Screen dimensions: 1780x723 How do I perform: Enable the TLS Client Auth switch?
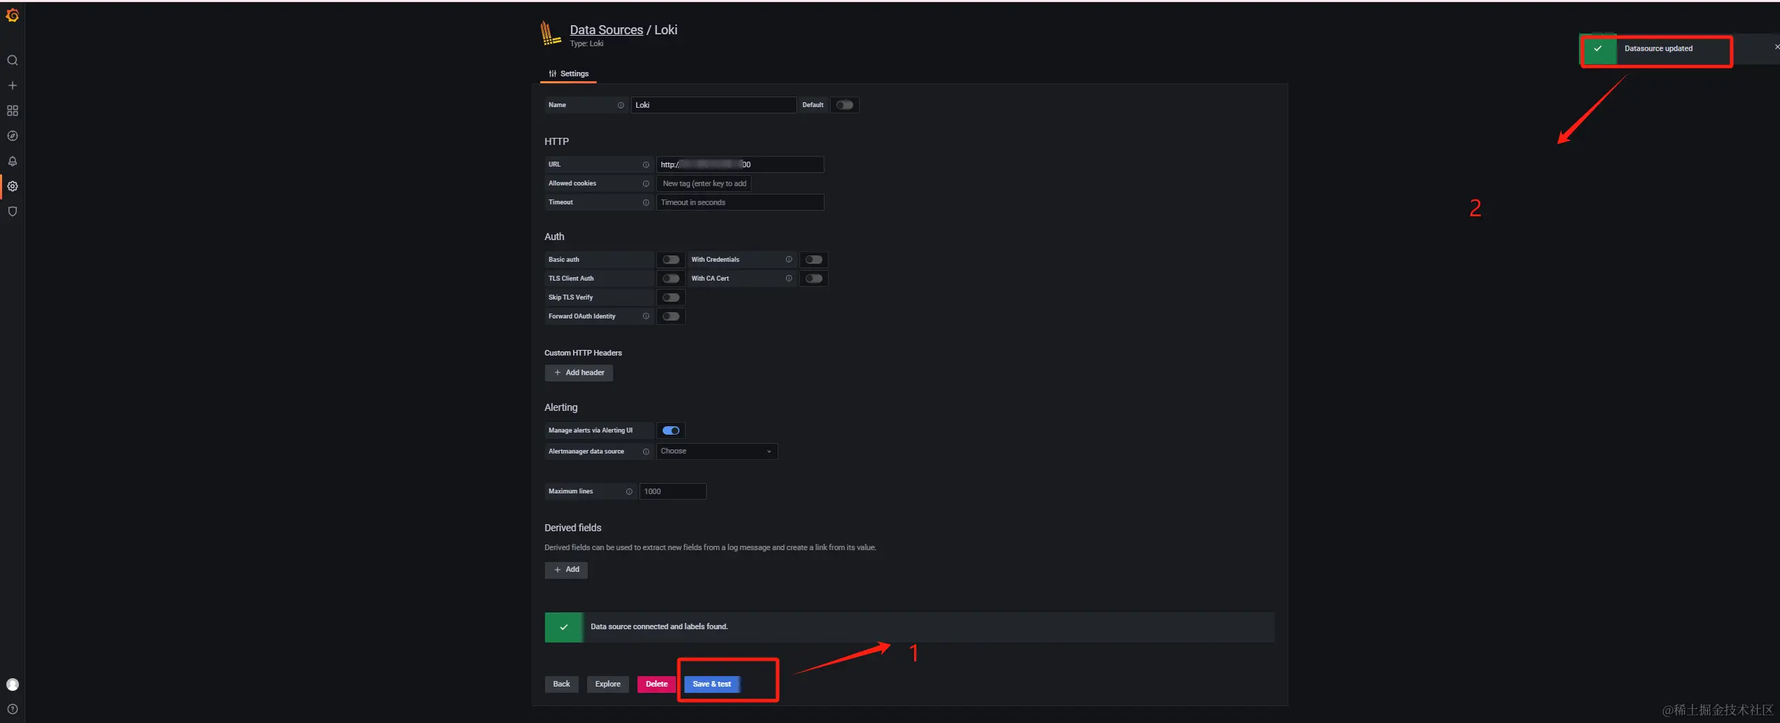click(671, 279)
